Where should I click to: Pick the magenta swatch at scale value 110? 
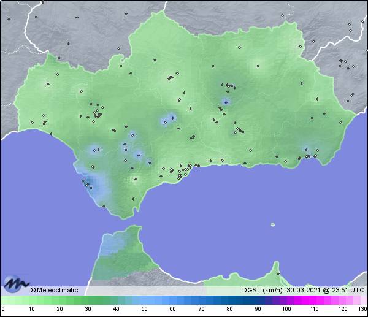[314, 300]
